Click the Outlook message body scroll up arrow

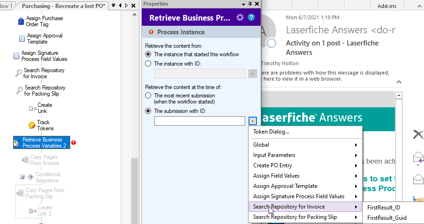point(399,95)
